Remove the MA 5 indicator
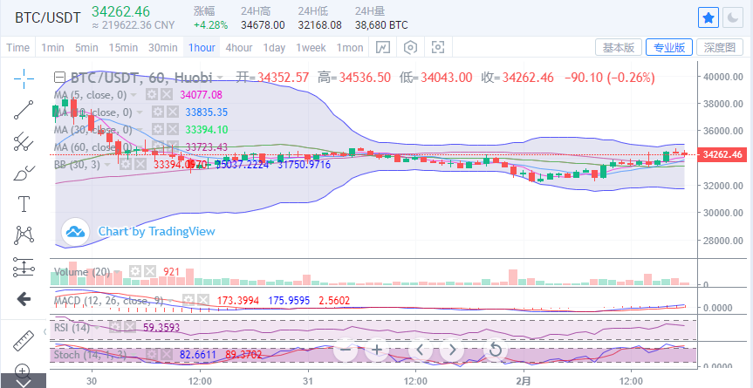 [x=166, y=94]
